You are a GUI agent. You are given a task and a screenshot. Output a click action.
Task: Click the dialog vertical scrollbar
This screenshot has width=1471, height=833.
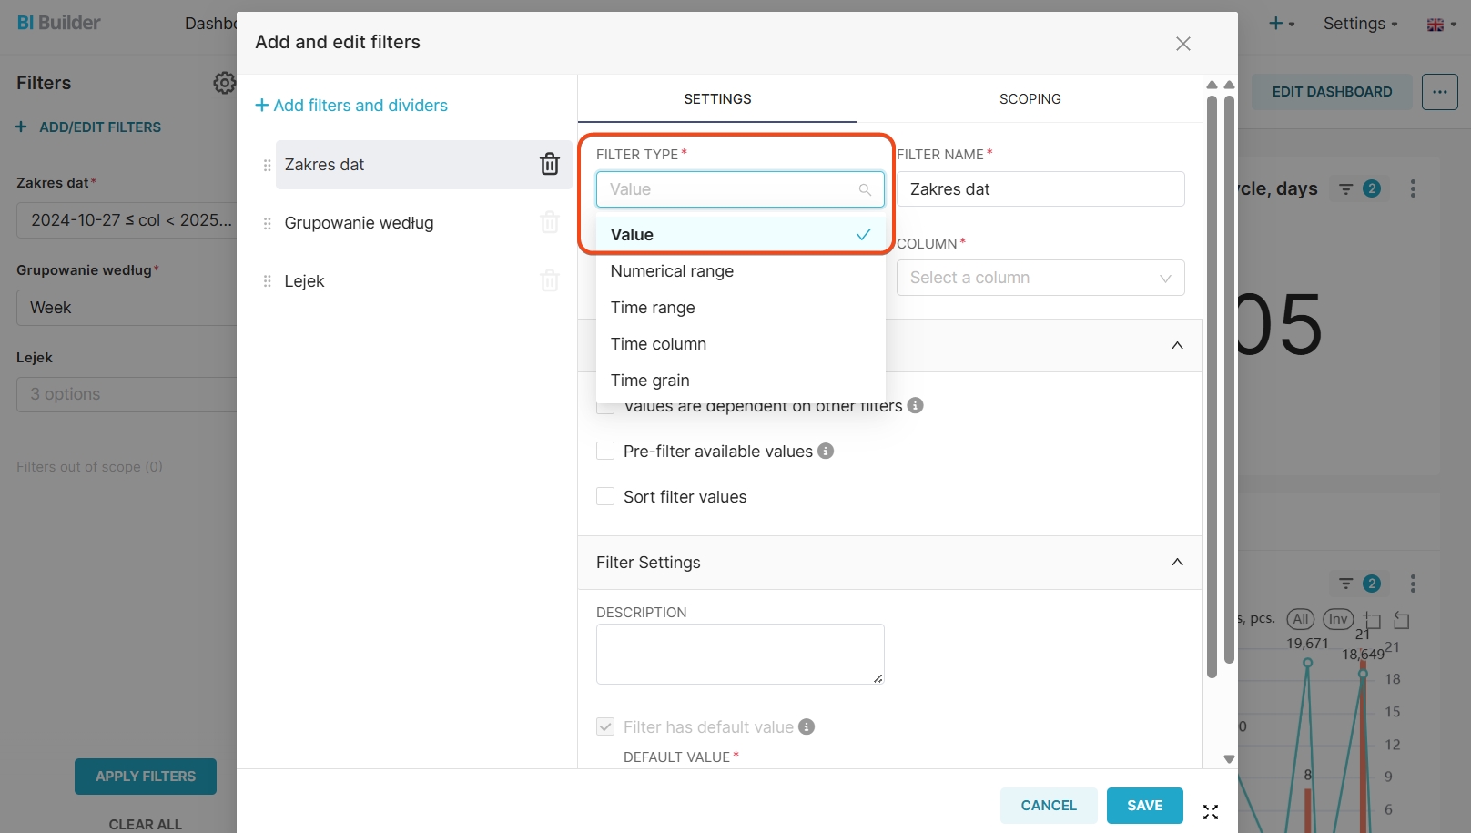coord(1212,382)
